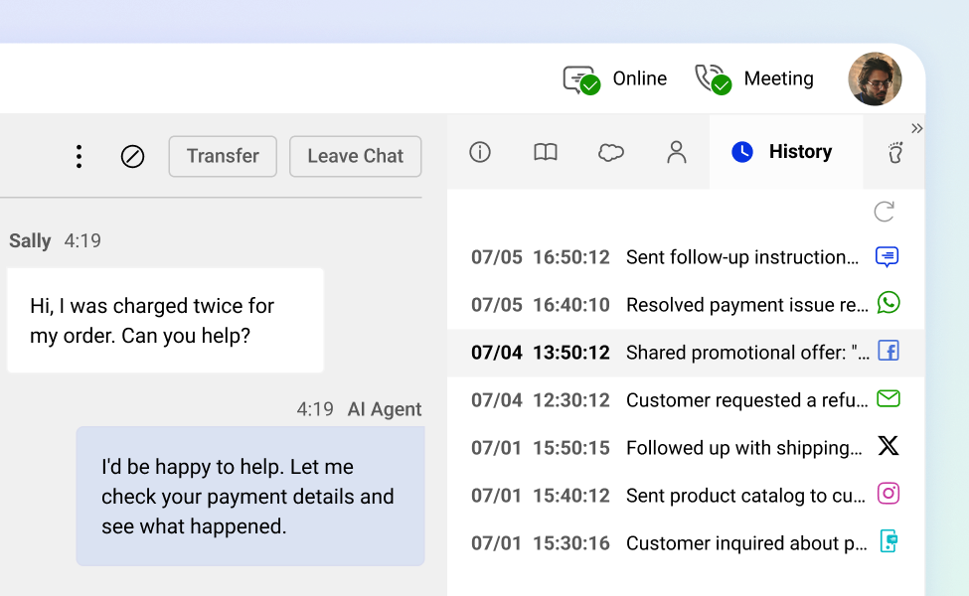Click the AI Agent reply bubble
This screenshot has width=969, height=596.
point(250,496)
